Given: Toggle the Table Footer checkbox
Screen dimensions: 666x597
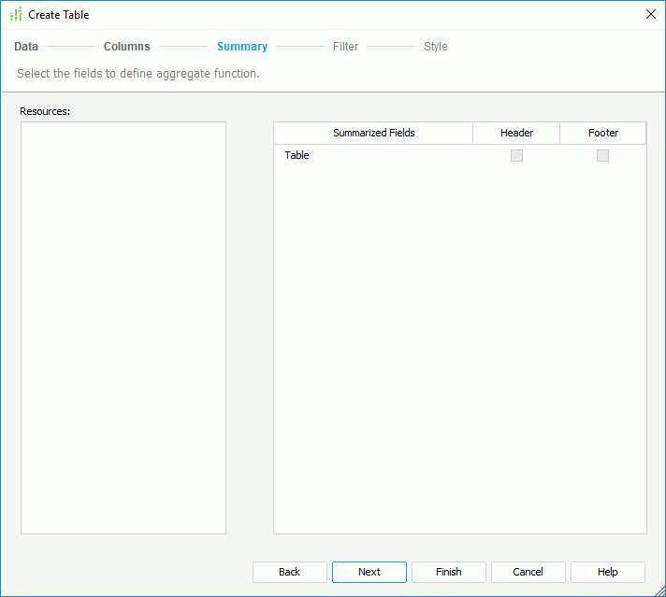Looking at the screenshot, I should click(602, 156).
